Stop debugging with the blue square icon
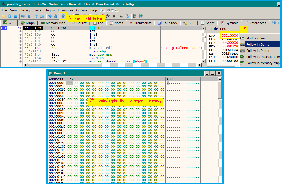This screenshot has height=184, width=282. point(15,16)
